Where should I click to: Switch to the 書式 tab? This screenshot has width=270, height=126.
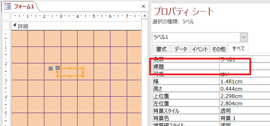click(161, 49)
